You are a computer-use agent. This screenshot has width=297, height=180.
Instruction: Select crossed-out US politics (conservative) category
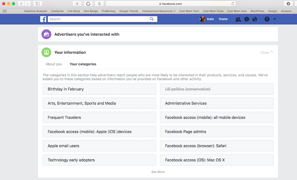click(x=216, y=89)
